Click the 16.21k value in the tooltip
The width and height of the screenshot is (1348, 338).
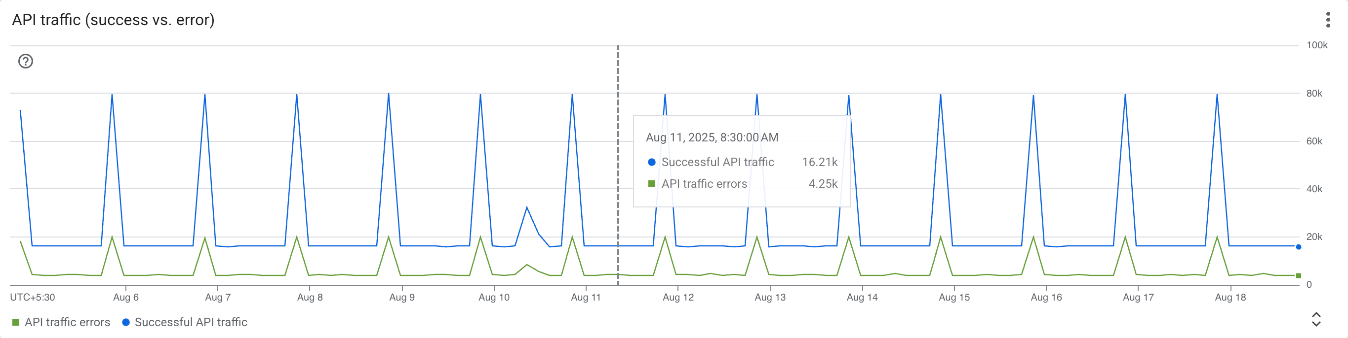pos(820,163)
